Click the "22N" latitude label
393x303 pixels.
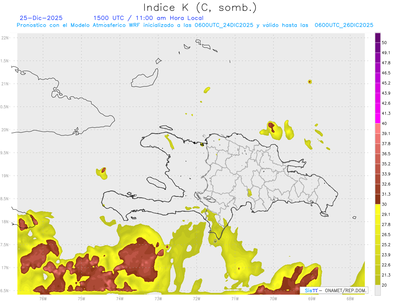pos(5,38)
